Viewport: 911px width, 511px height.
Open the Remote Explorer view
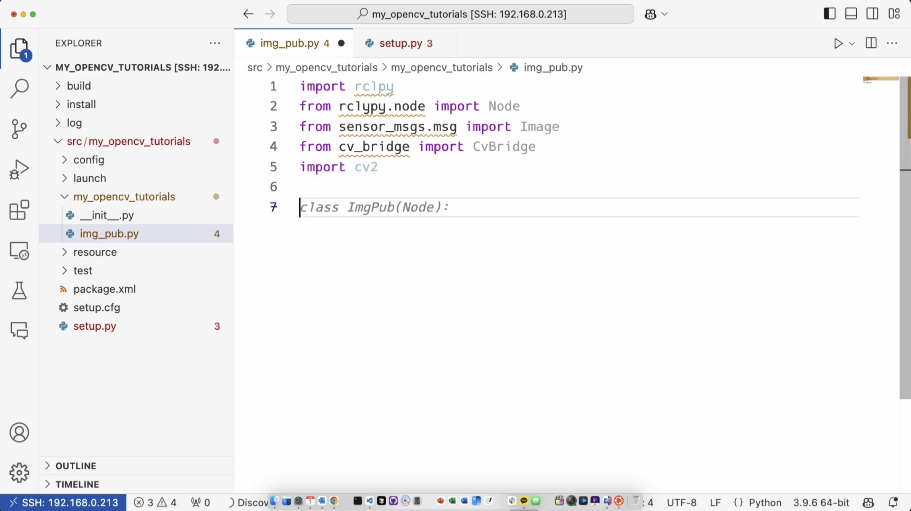click(19, 251)
